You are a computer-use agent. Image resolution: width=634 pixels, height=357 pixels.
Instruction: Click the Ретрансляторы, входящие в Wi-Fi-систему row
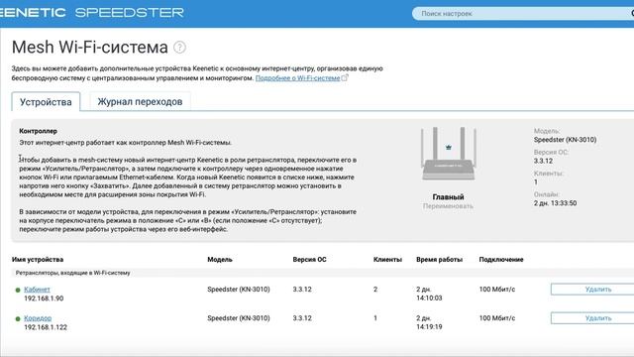[323, 273]
